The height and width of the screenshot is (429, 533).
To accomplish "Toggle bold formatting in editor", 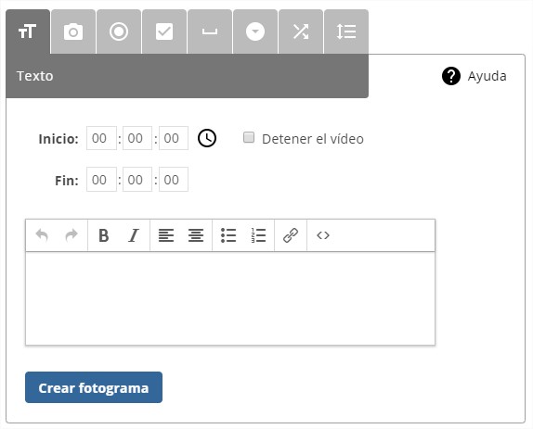I will [104, 235].
